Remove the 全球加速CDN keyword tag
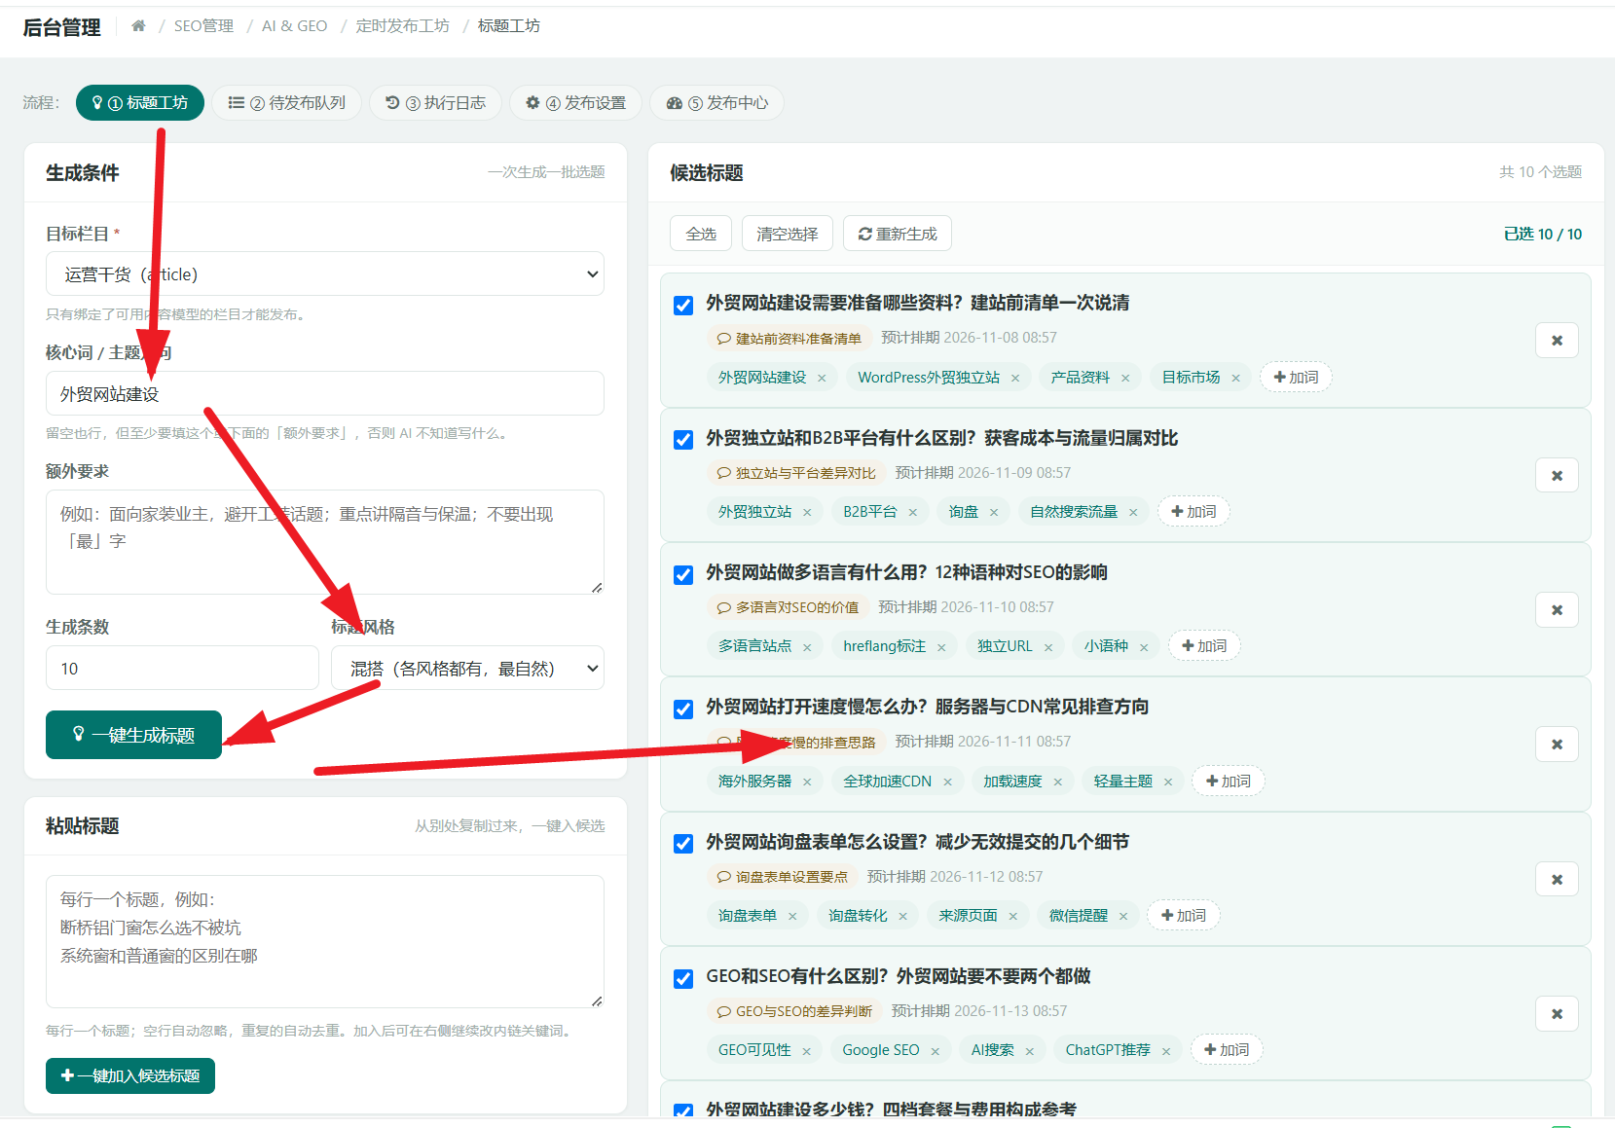The image size is (1615, 1128). [x=947, y=782]
